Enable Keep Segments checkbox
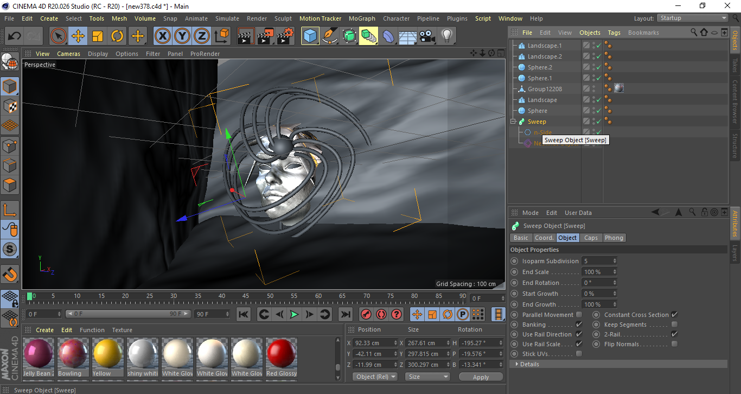741x394 pixels. pos(674,325)
